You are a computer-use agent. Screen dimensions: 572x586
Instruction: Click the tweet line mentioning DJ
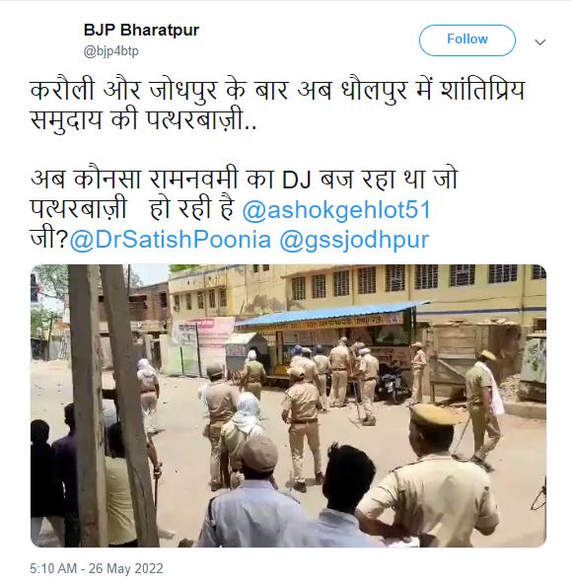pos(244,179)
